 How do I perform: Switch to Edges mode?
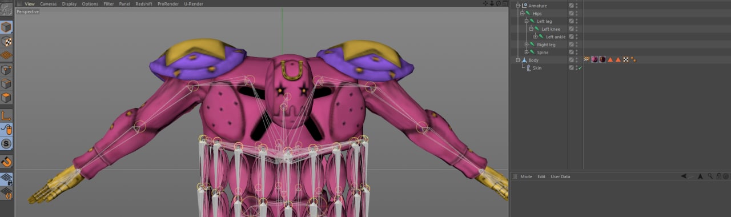click(x=6, y=83)
